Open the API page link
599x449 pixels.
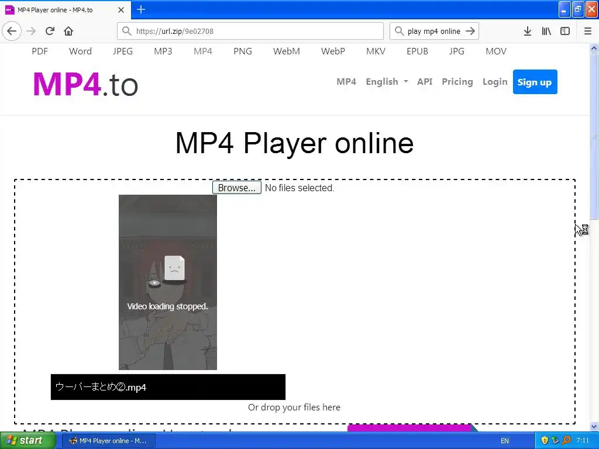tap(425, 82)
